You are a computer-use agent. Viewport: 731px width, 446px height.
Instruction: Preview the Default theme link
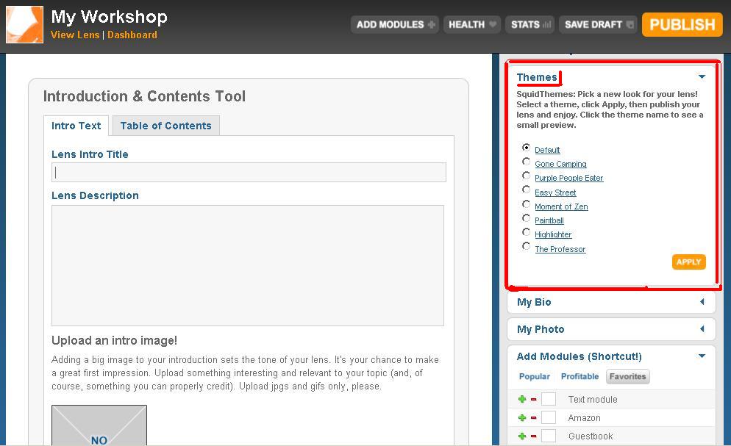(x=547, y=150)
